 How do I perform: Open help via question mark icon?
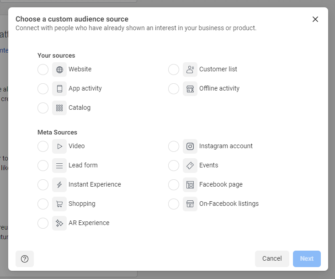(25, 259)
